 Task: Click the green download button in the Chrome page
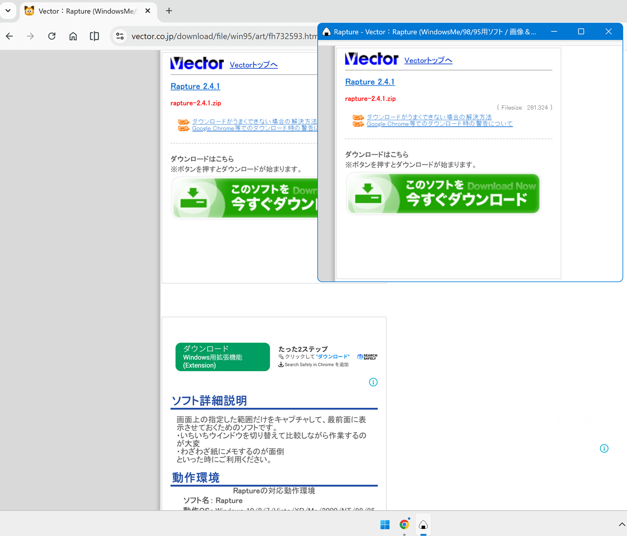coord(245,198)
